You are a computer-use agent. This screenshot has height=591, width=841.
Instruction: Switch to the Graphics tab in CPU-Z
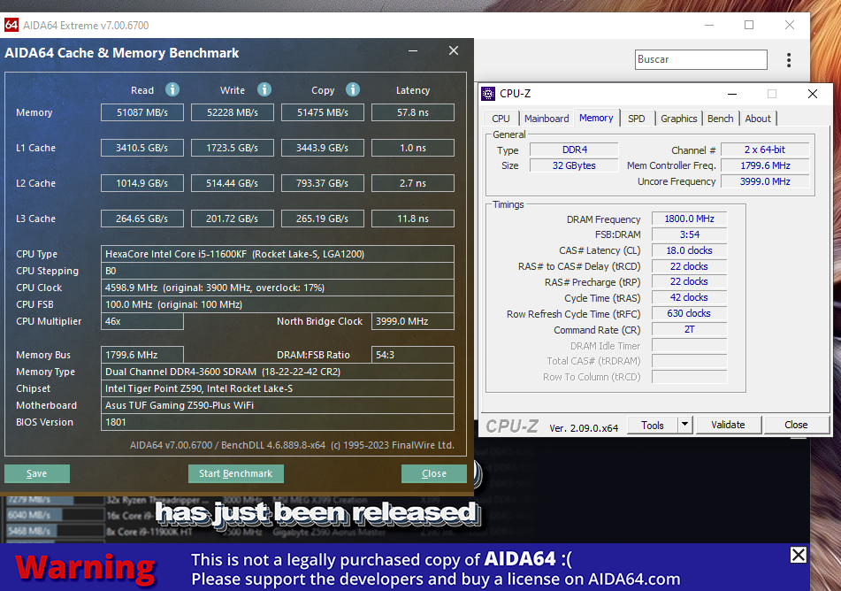679,119
